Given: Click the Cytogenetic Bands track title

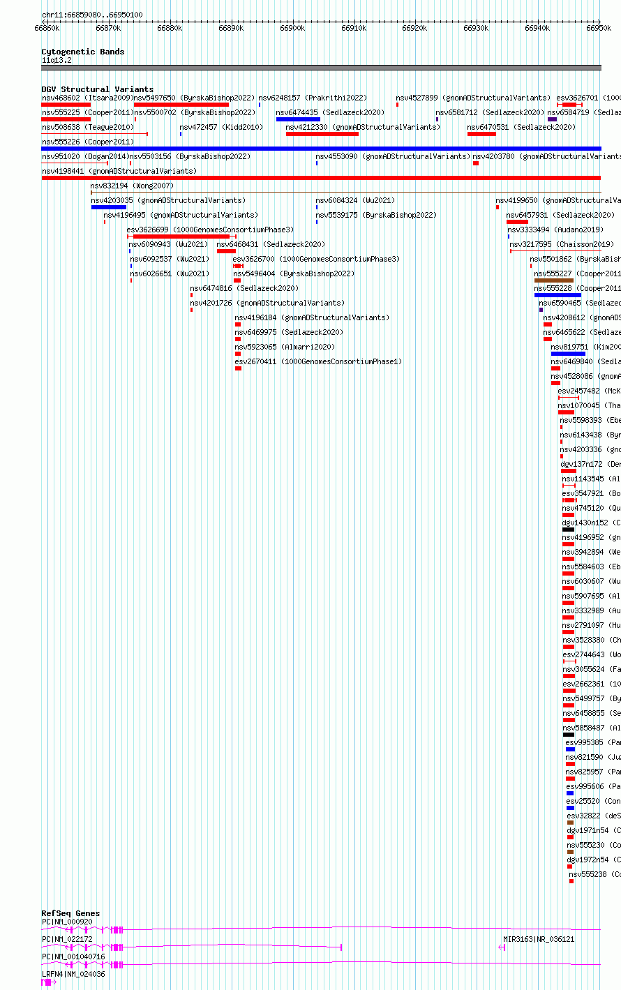Looking at the screenshot, I should tap(82, 52).
